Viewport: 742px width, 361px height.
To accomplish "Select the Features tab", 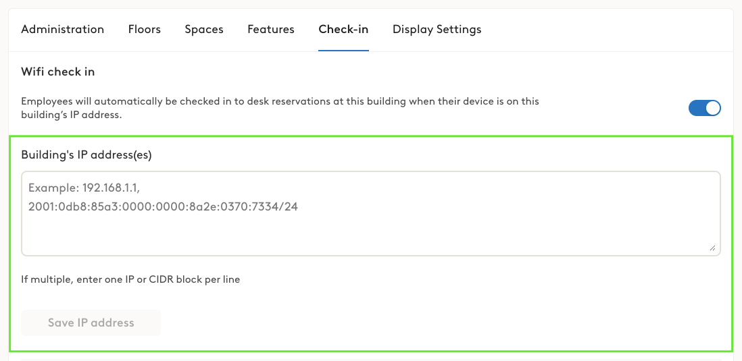I will tap(271, 29).
